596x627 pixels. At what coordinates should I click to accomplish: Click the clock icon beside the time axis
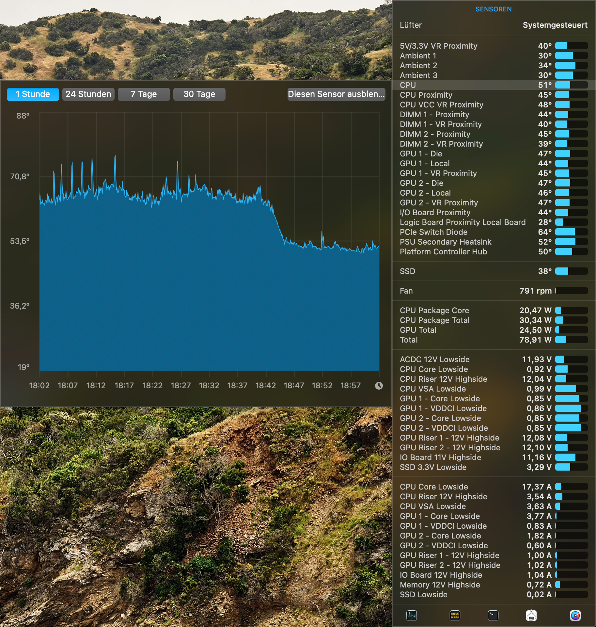(379, 386)
